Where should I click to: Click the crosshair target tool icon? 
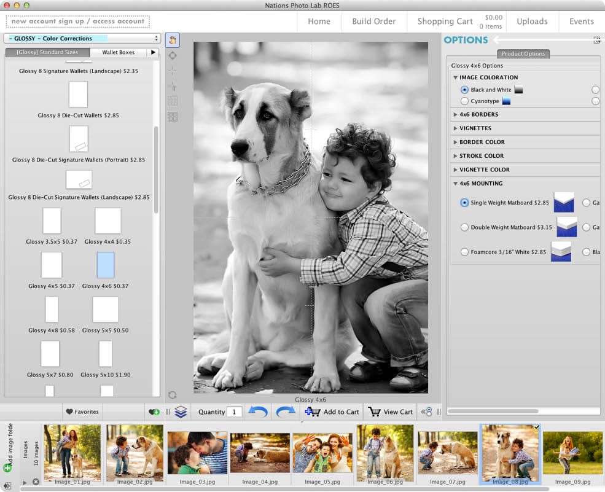coord(173,55)
